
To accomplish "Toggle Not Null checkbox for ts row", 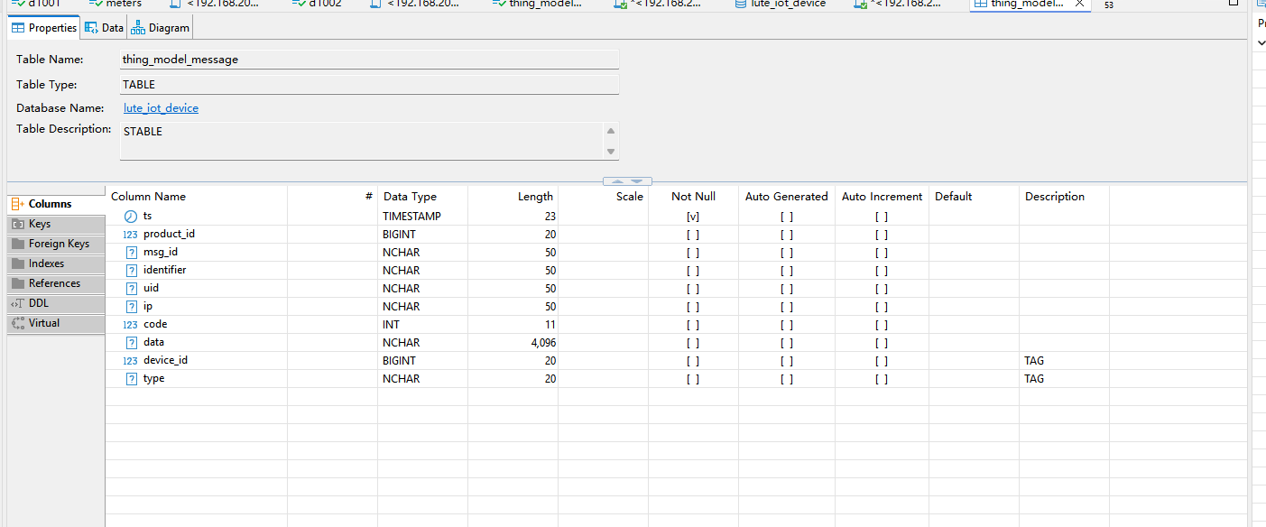I will (x=693, y=217).
